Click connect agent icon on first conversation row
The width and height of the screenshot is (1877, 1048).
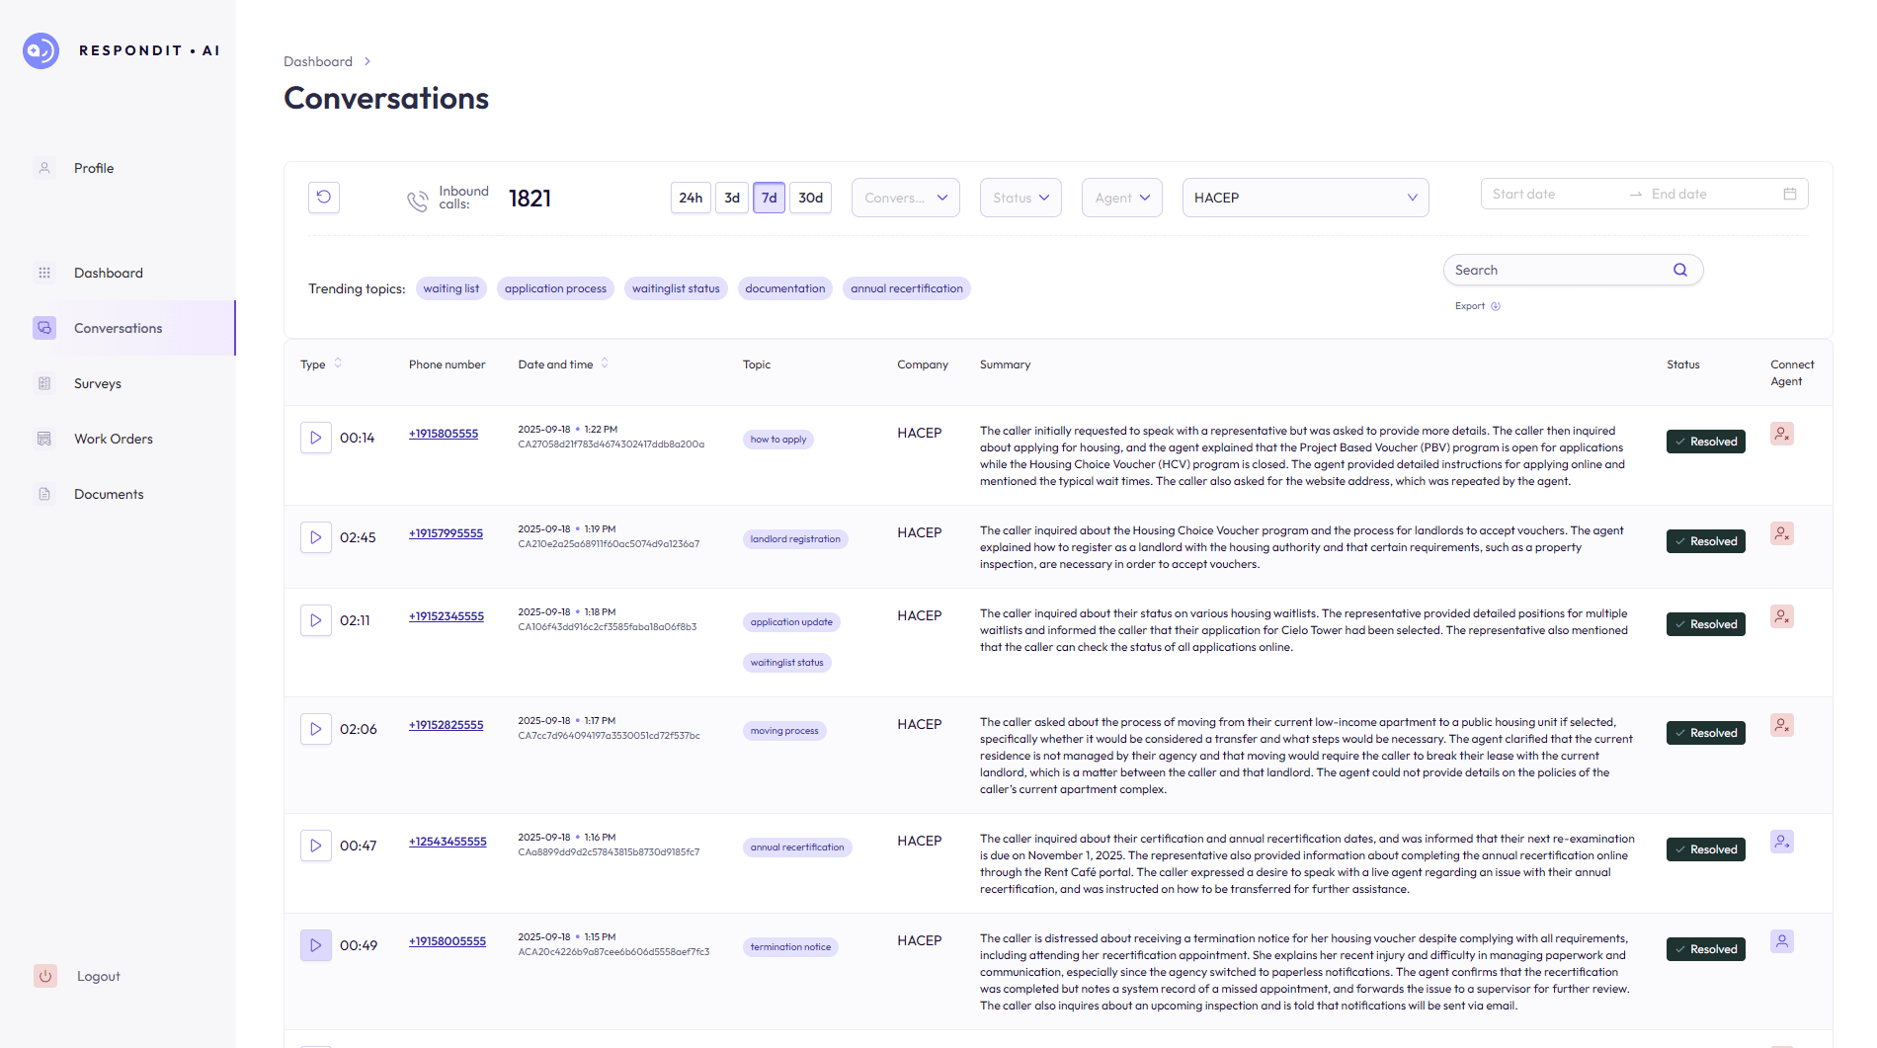[x=1781, y=434]
